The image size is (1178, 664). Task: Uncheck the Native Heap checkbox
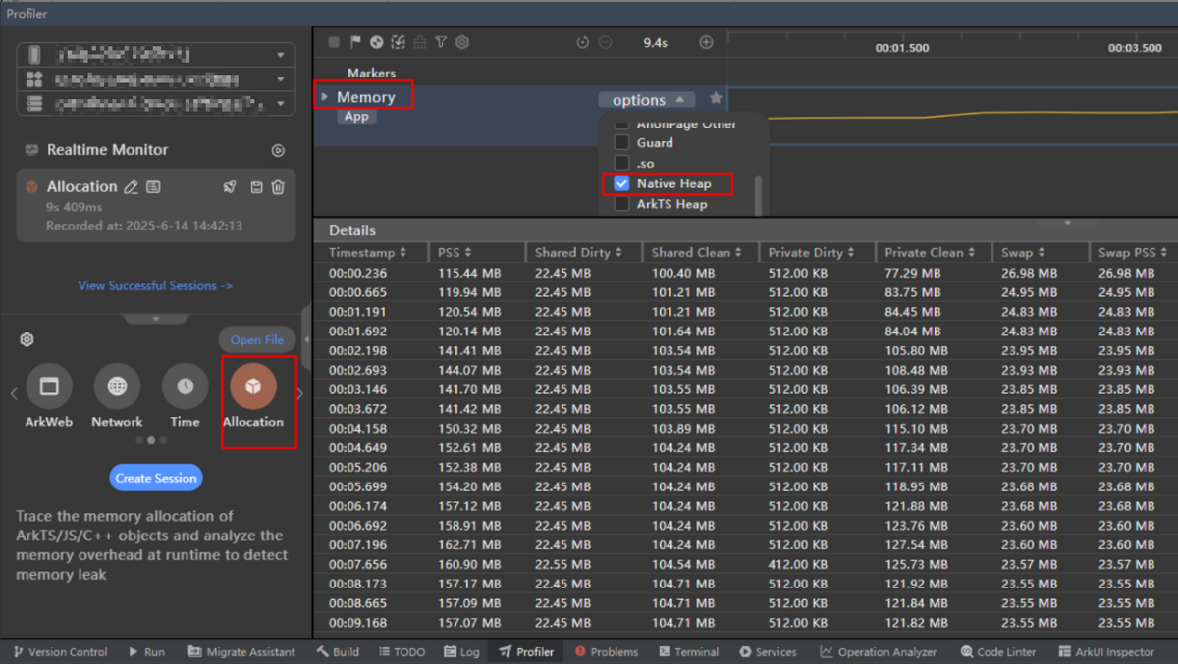(x=621, y=183)
